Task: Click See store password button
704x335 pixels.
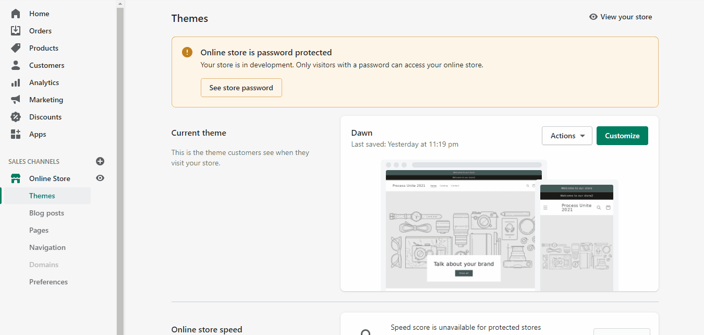Action: pos(241,88)
